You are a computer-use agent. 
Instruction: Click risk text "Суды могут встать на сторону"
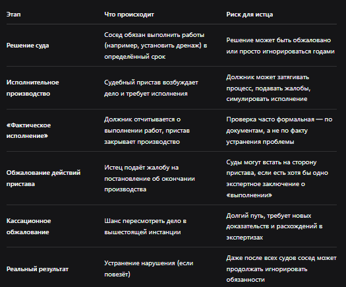pyautogui.click(x=271, y=162)
